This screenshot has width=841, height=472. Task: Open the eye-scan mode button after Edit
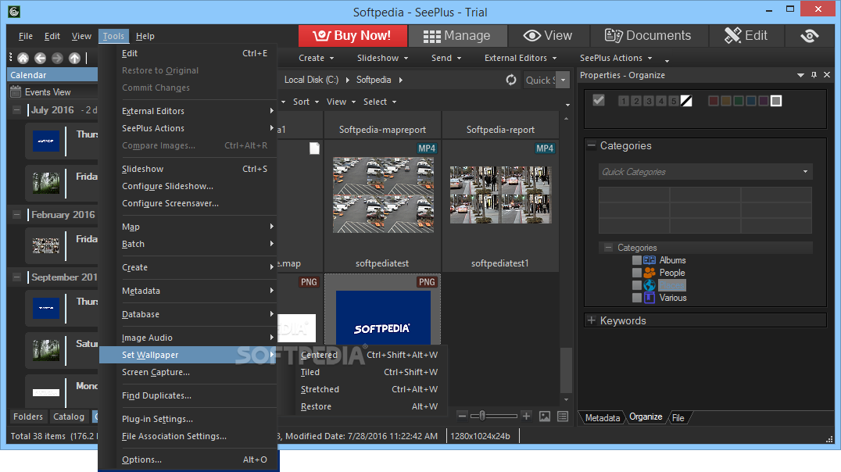click(x=810, y=36)
